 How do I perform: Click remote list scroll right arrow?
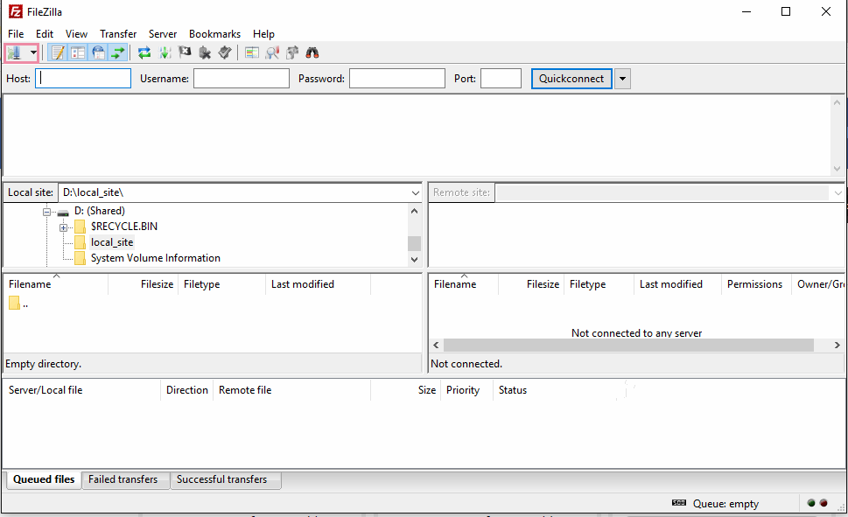point(837,345)
